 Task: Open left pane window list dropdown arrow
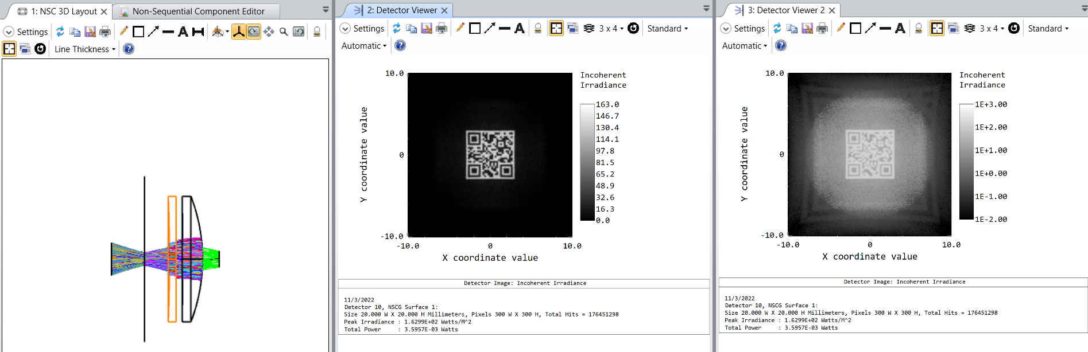326,10
